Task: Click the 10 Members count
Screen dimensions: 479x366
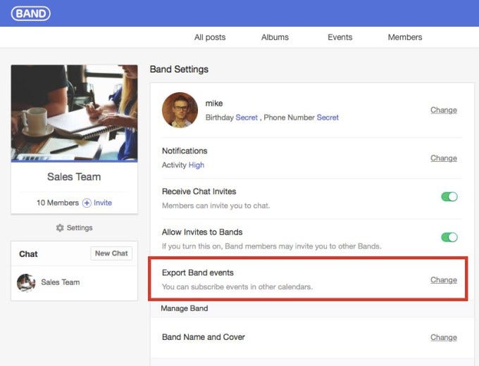Action: (58, 203)
